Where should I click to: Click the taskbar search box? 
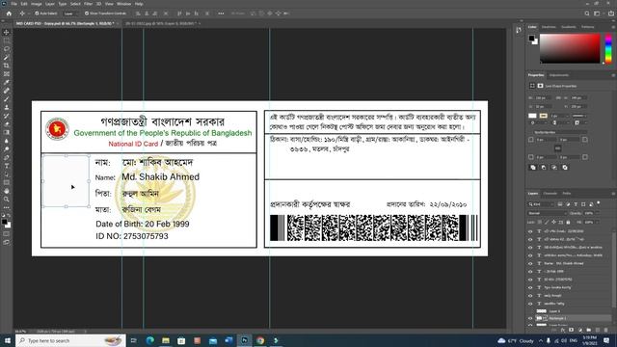70,340
